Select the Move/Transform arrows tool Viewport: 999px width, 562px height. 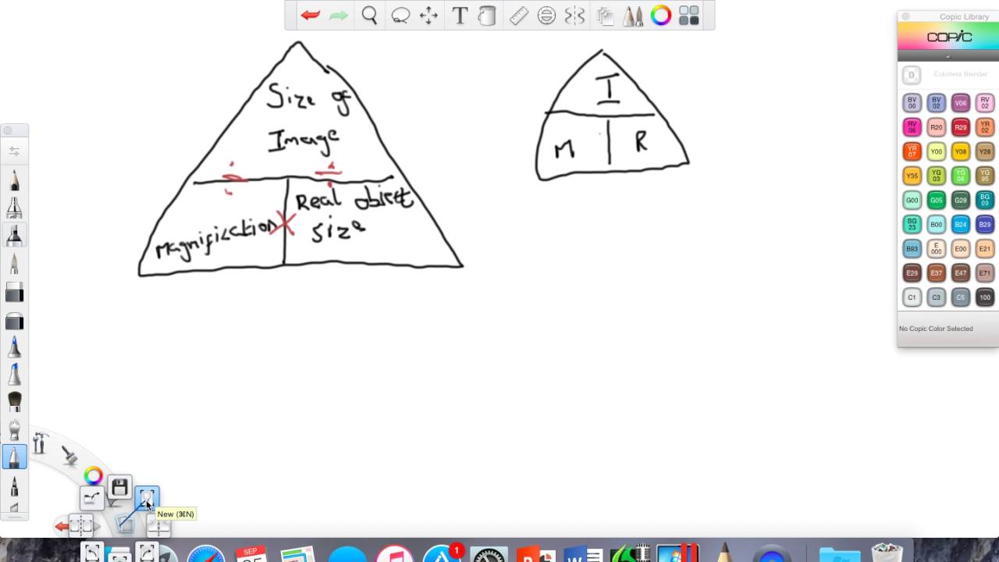point(428,16)
